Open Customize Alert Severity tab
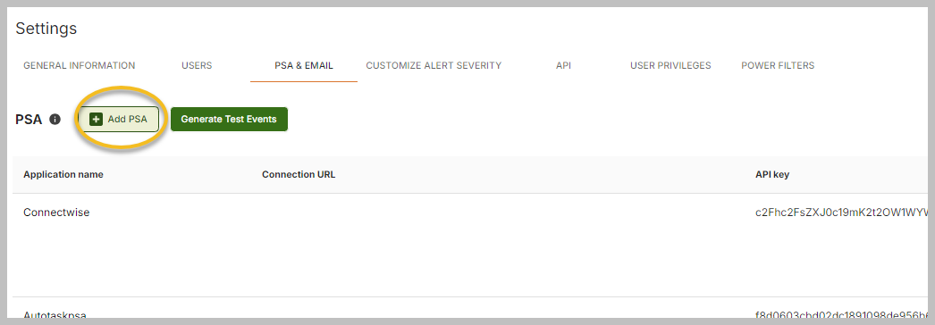The width and height of the screenshot is (935, 325). 434,65
